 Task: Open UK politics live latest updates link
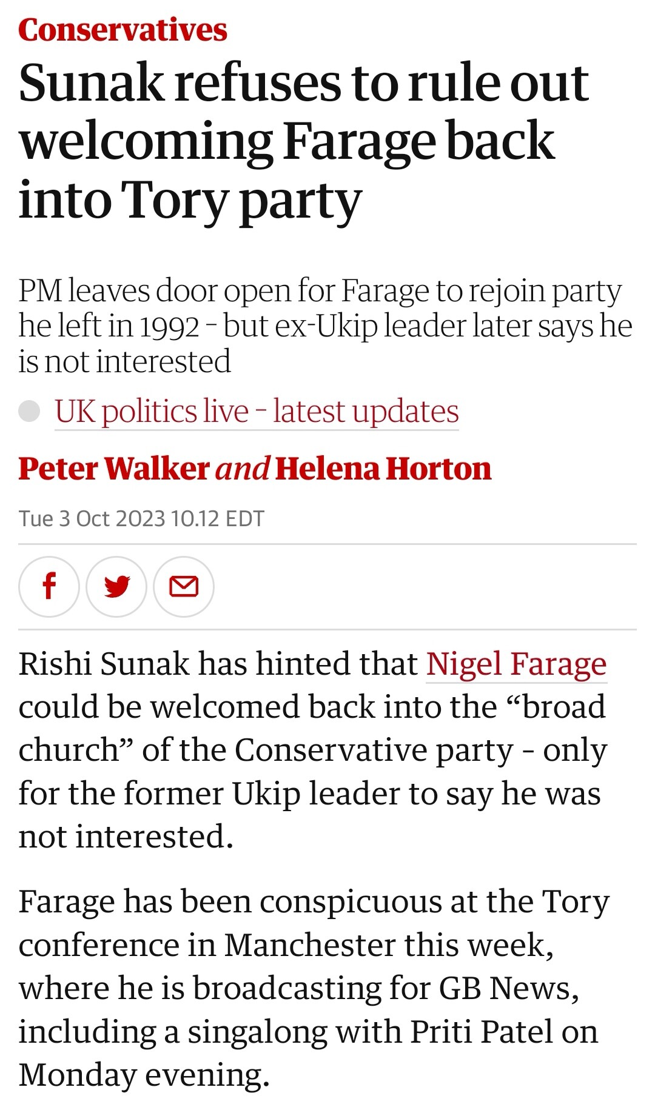(257, 412)
